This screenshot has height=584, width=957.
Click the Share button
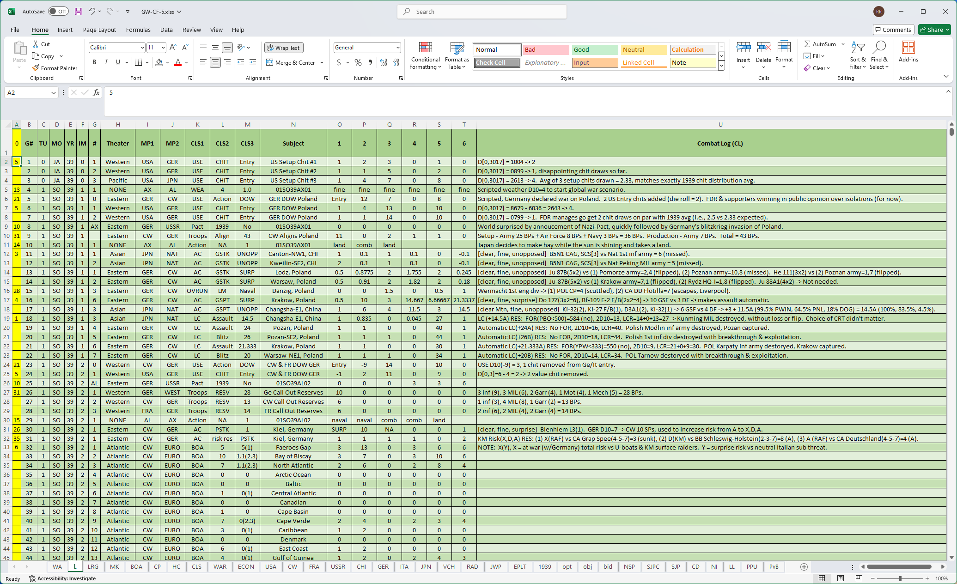(934, 30)
